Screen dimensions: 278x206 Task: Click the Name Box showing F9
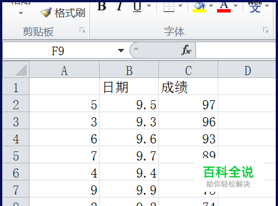pos(58,51)
